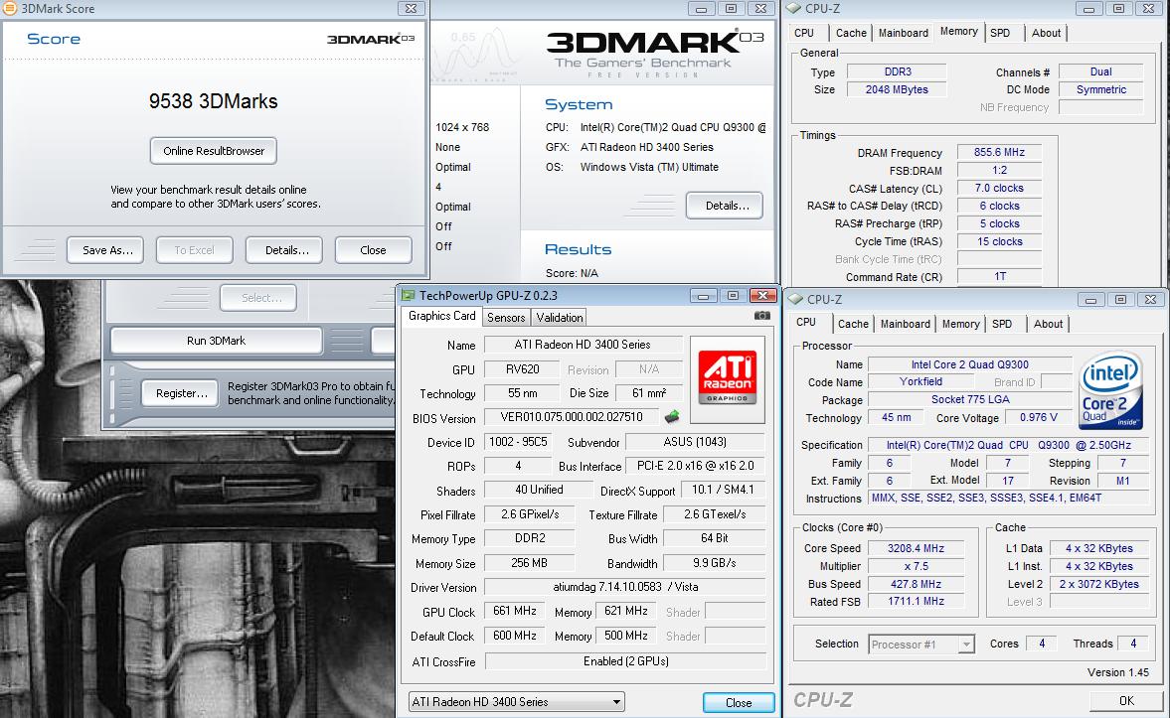Click OK in the lower CPU-Z window

tap(1126, 701)
